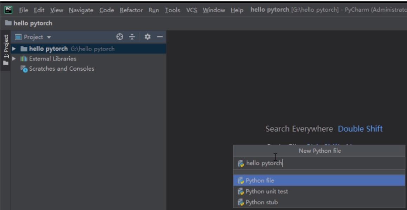
Task: Open the Edit menu
Action: (x=39, y=11)
